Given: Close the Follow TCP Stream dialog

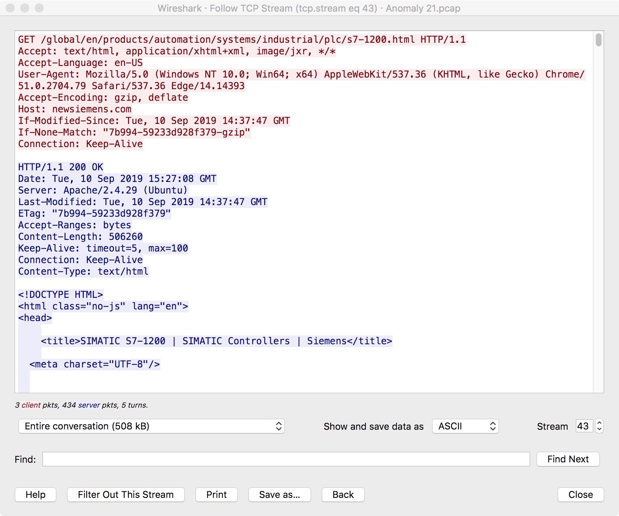Looking at the screenshot, I should (x=581, y=495).
